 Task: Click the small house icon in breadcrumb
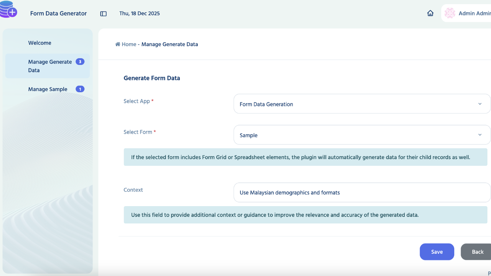(x=118, y=44)
